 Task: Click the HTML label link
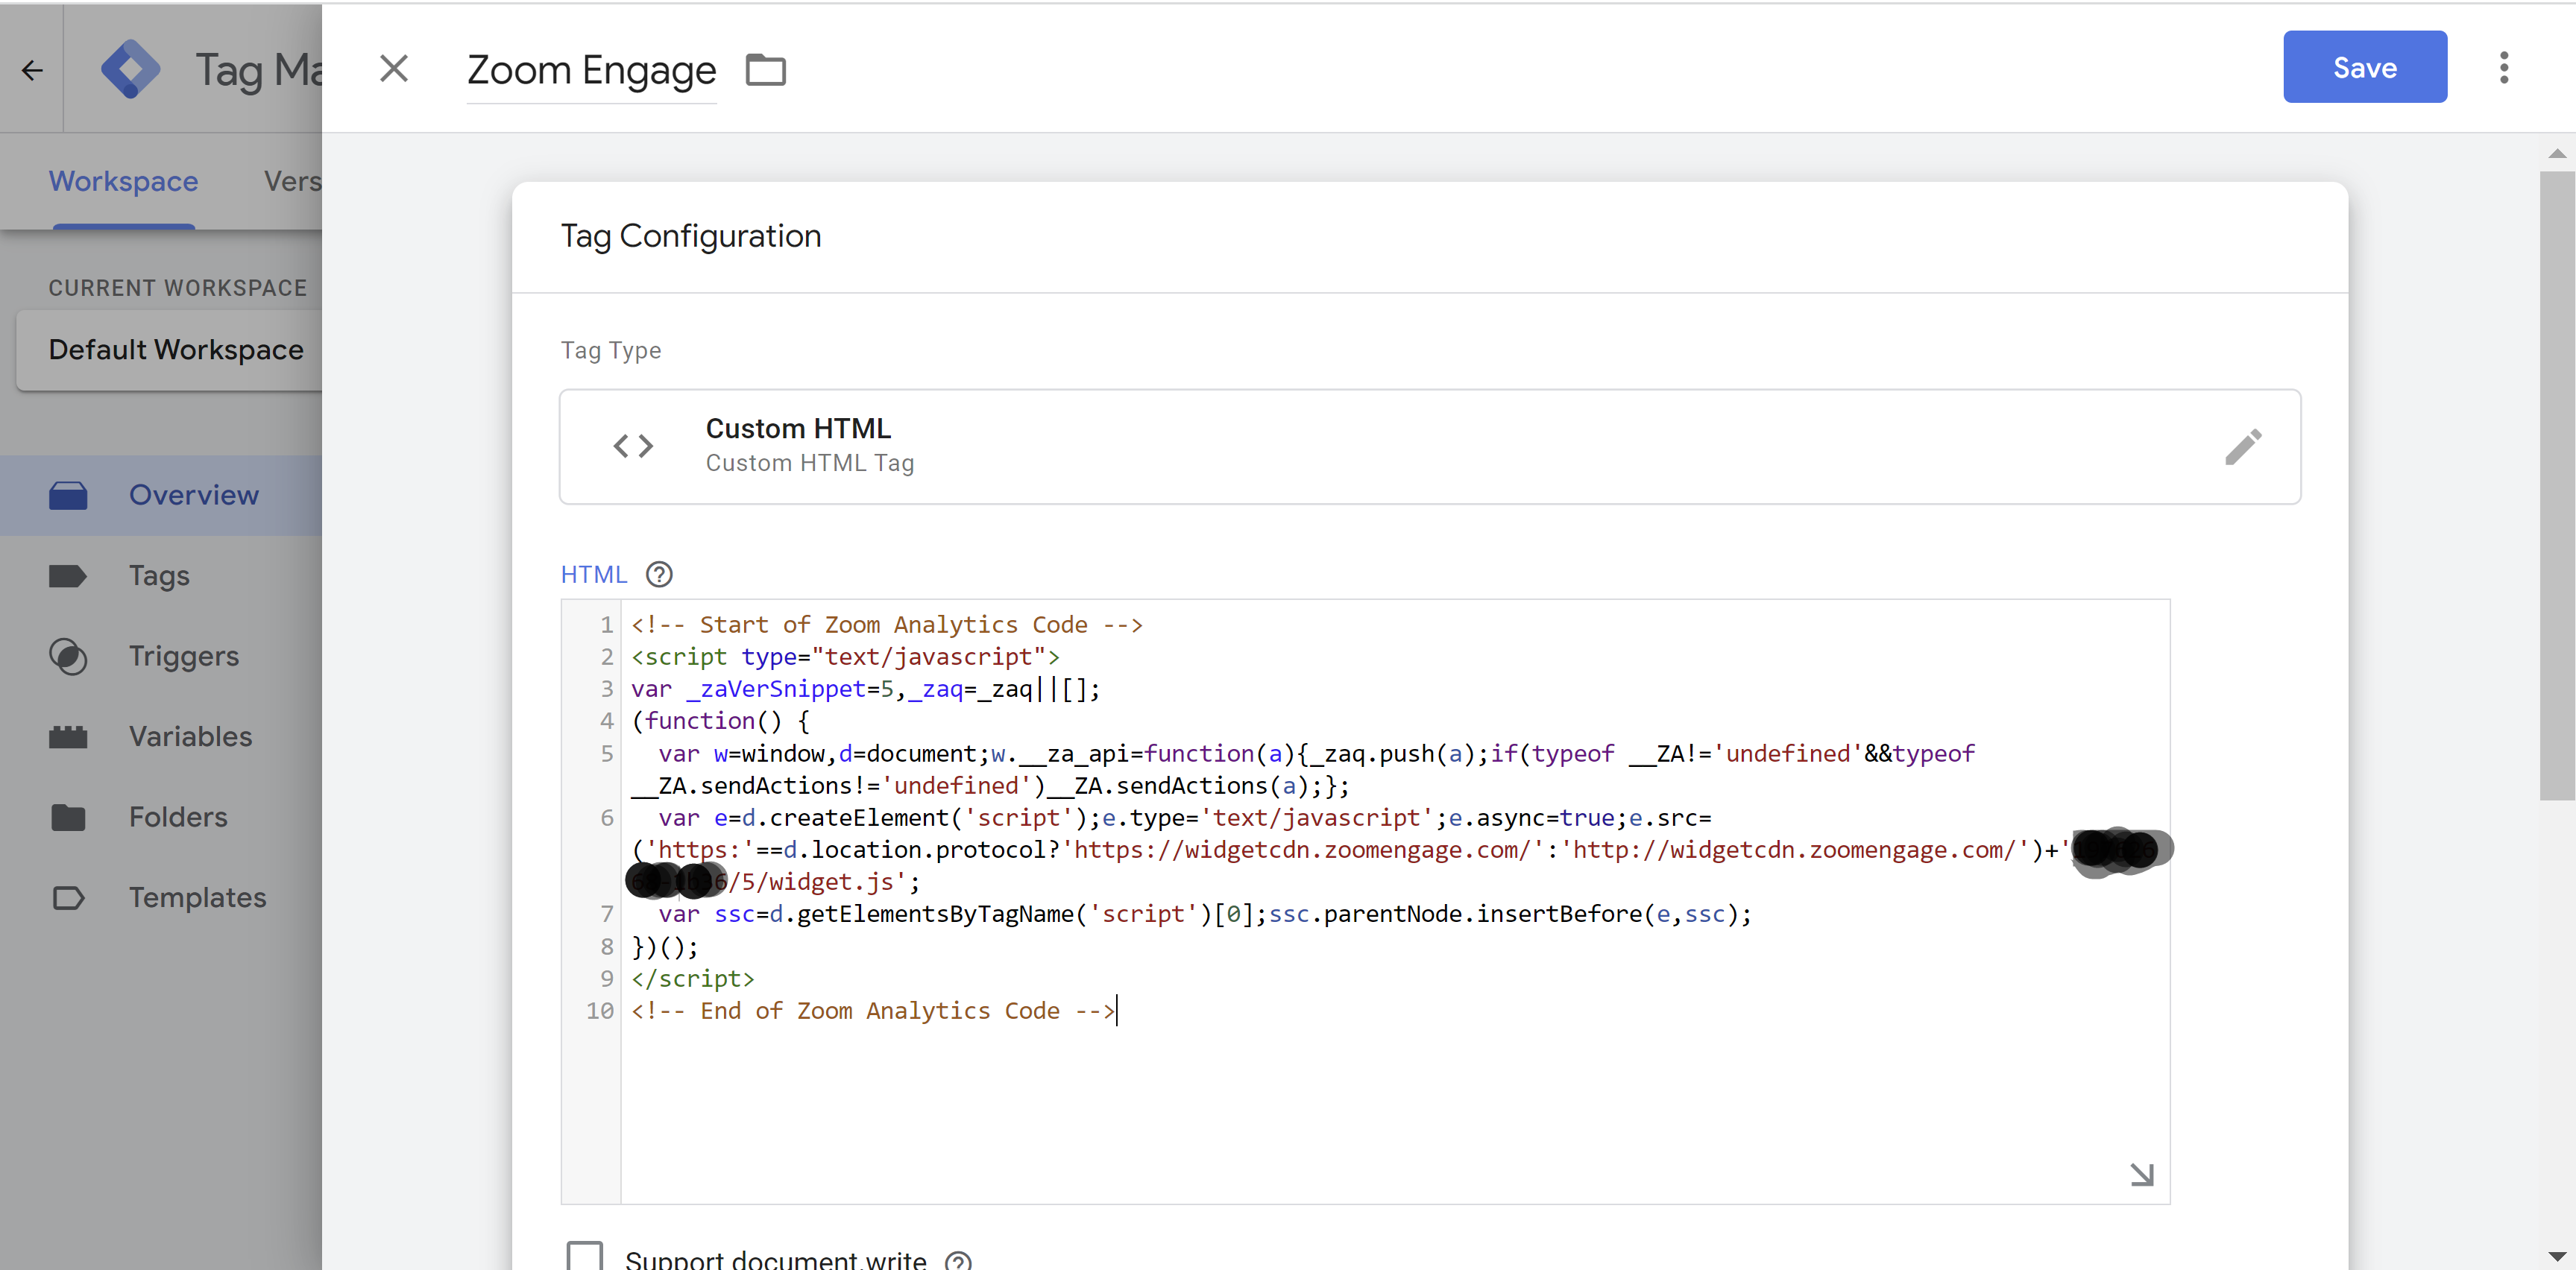(x=594, y=575)
